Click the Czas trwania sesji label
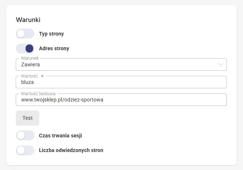The width and height of the screenshot is (243, 170). (60, 136)
